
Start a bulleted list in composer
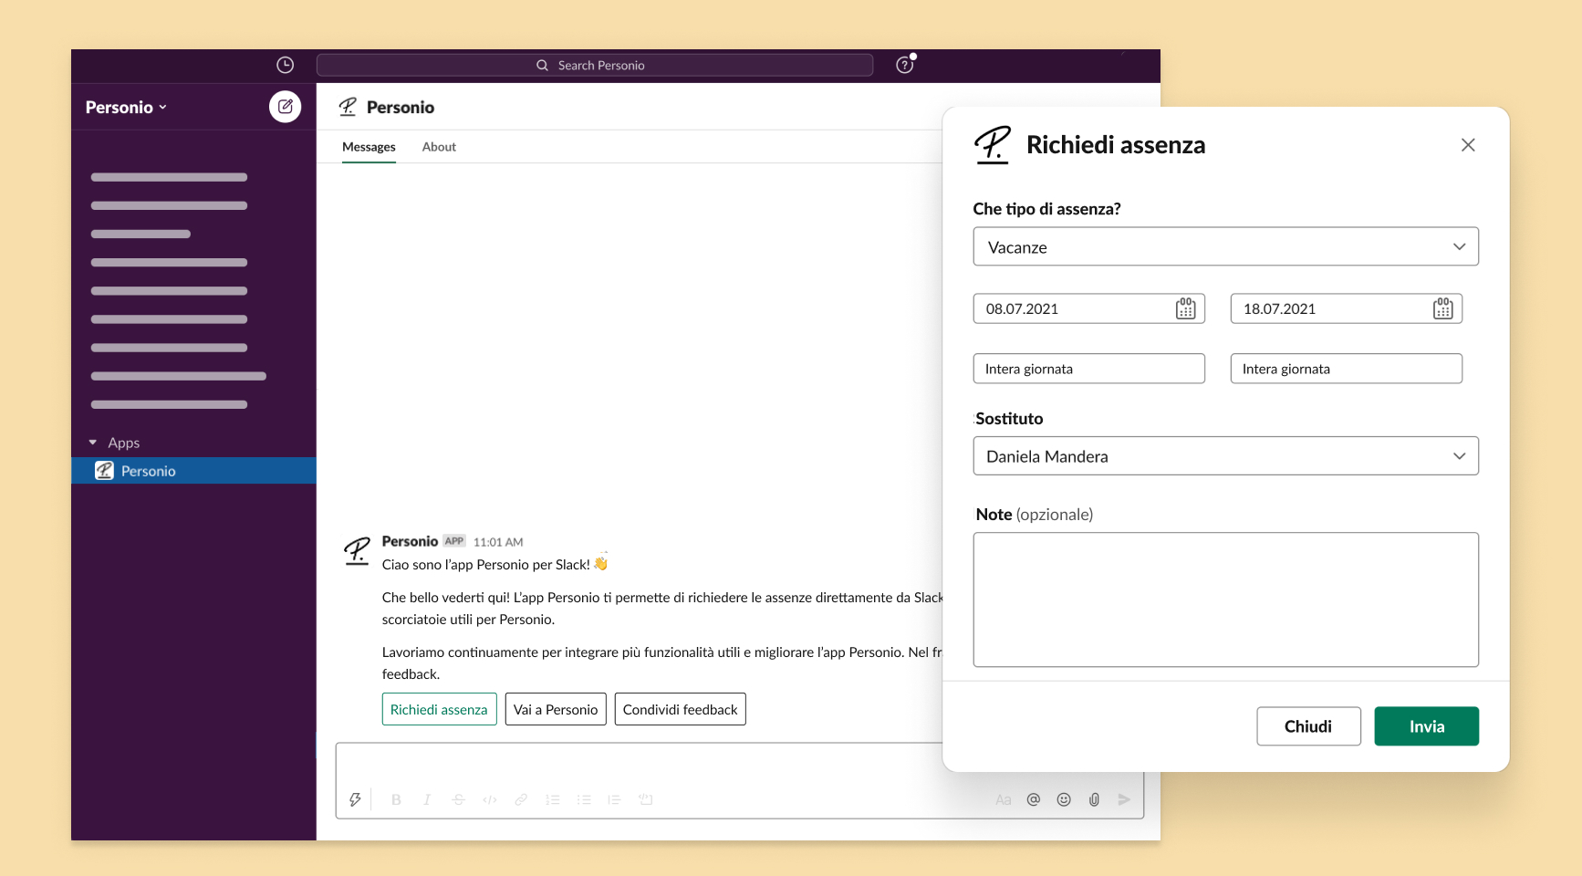pos(584,799)
